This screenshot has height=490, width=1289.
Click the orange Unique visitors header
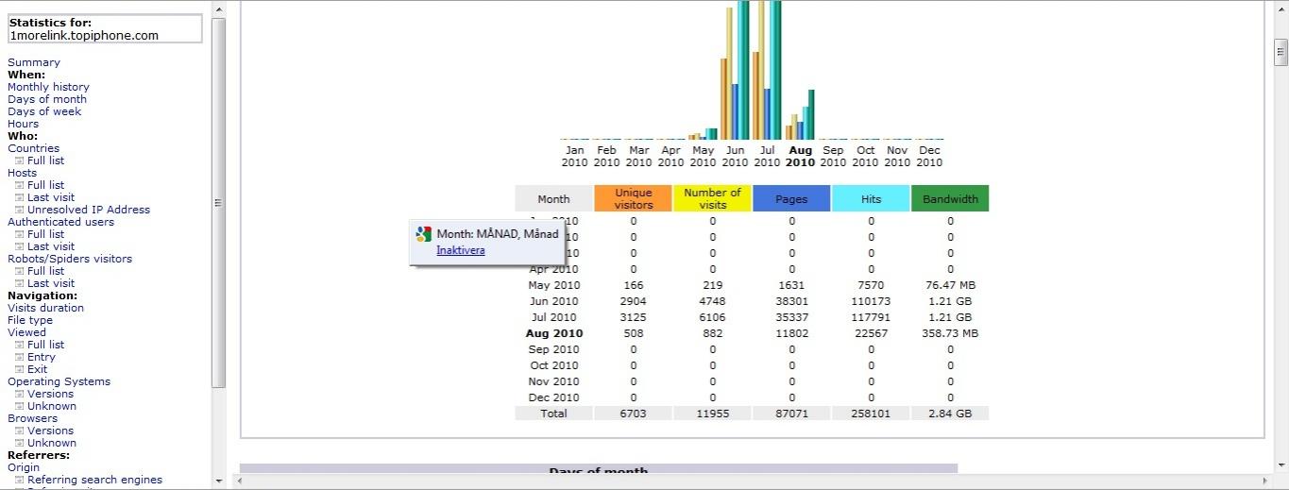[x=634, y=198]
